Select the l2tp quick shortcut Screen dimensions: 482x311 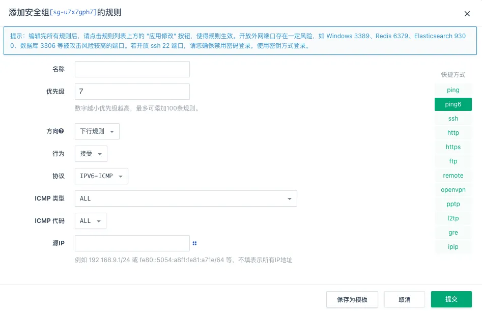coord(452,218)
